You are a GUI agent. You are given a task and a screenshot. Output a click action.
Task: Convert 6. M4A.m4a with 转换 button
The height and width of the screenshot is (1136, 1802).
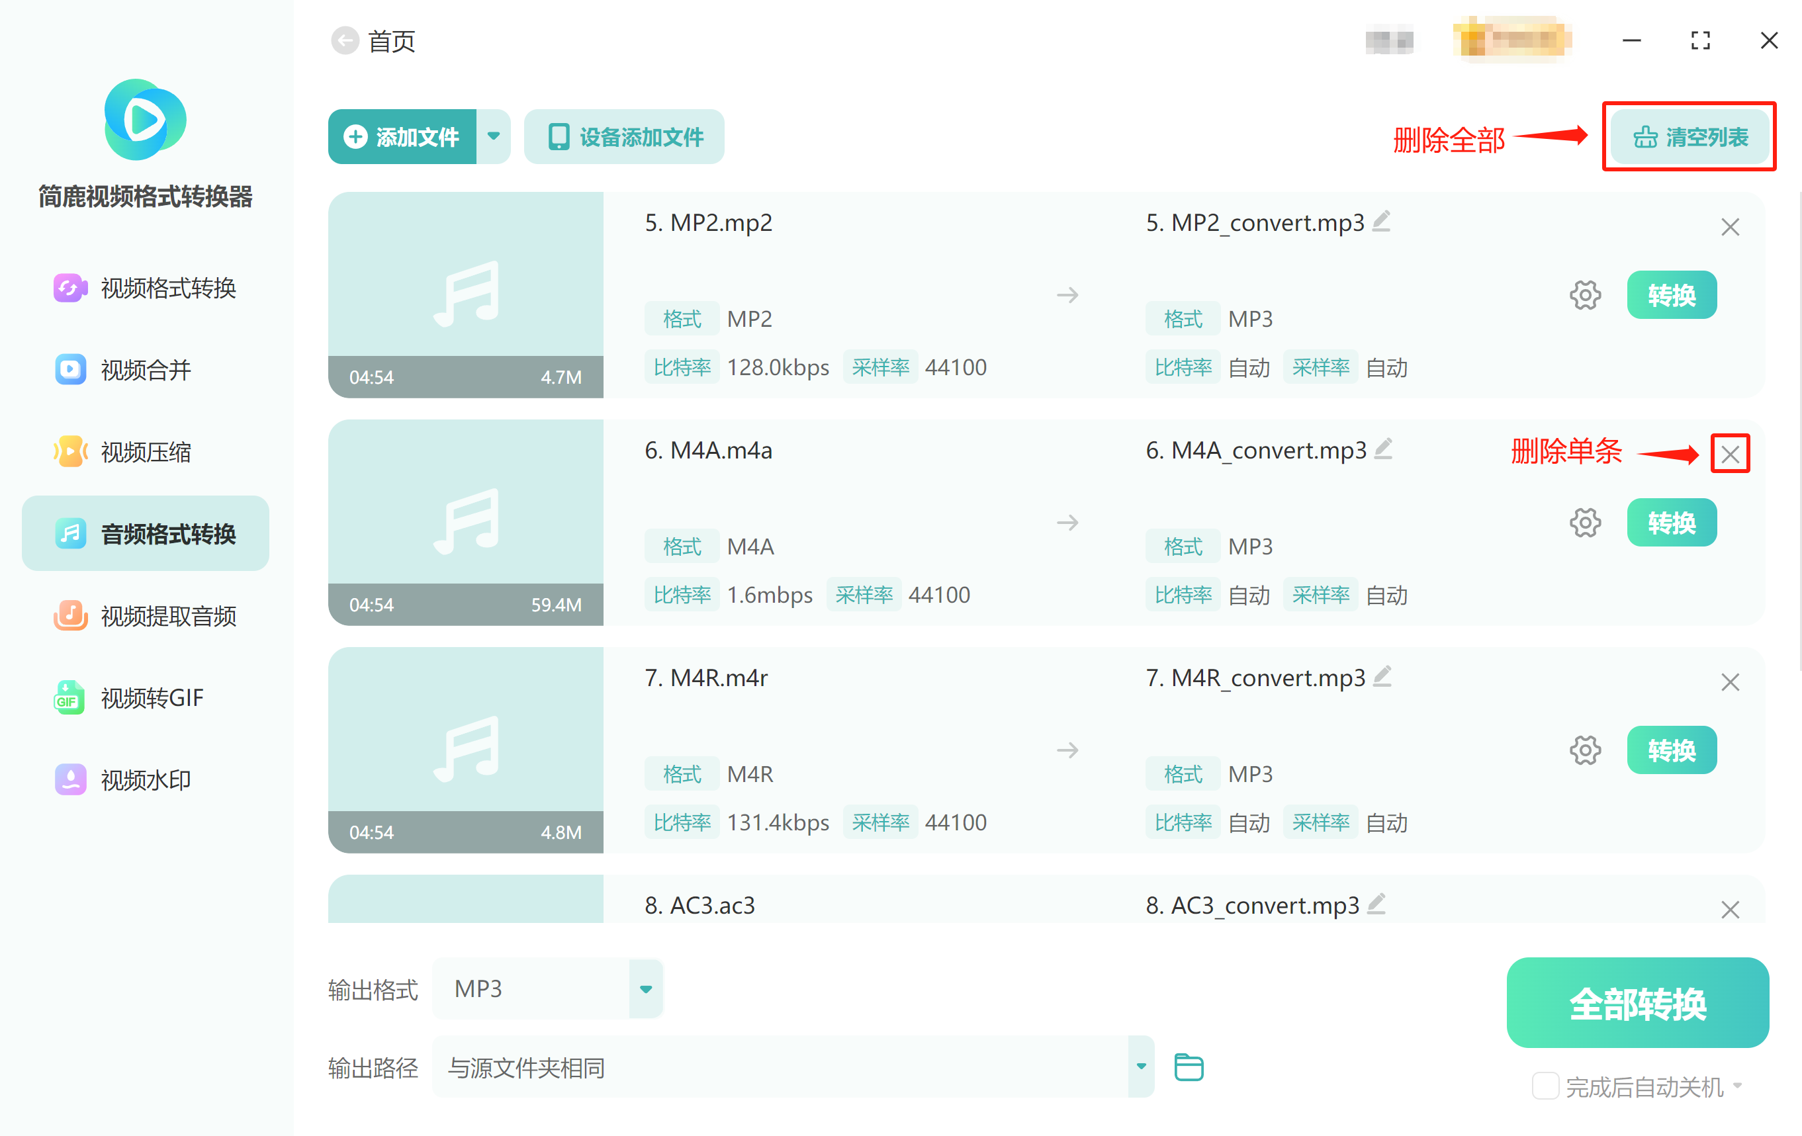tap(1671, 523)
